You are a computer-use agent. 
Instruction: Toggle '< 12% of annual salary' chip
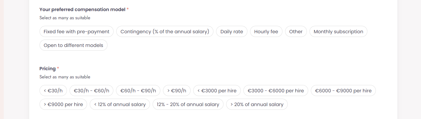[x=120, y=104]
